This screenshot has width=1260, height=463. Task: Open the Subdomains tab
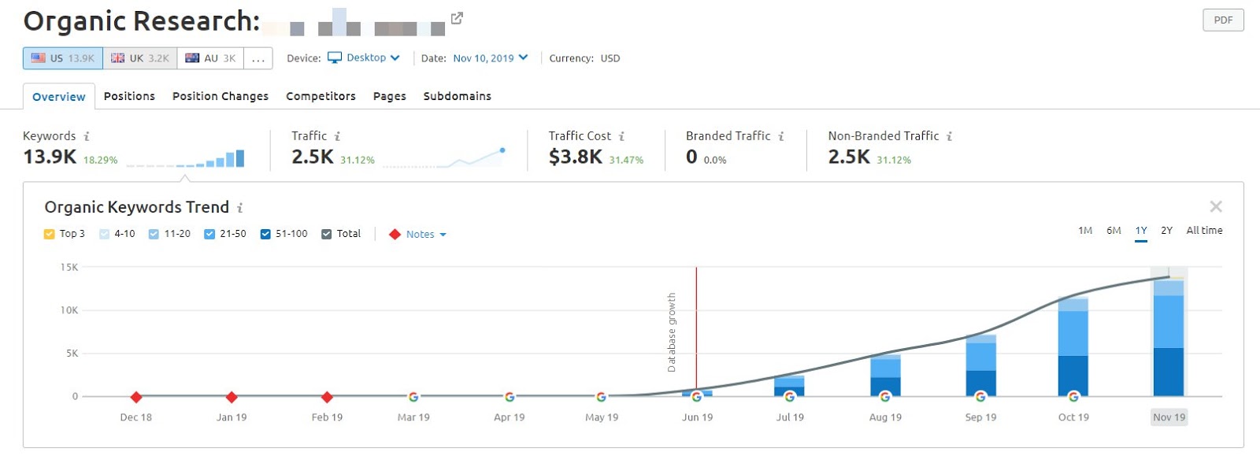coord(458,96)
